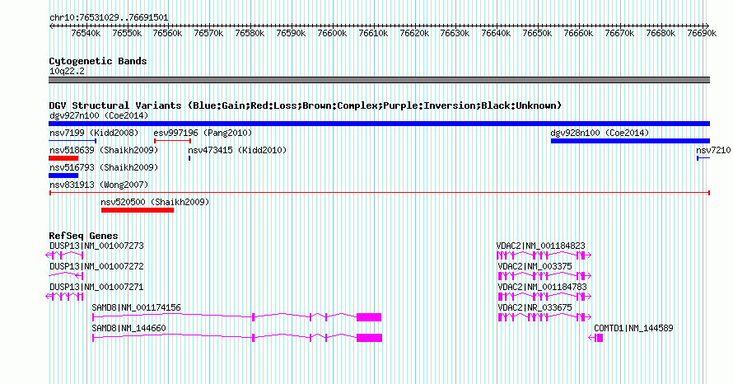Click the large last exon of SAMD8 NM_144660
This screenshot has height=384, width=733.
(369, 338)
